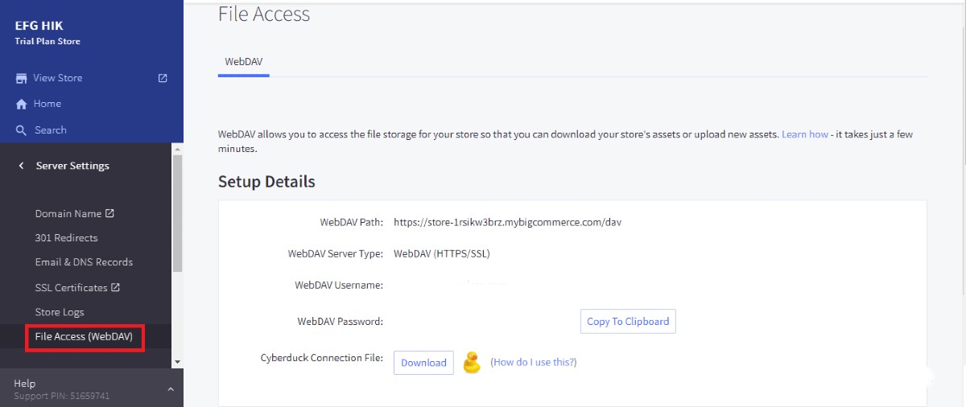Viewport: 966px width, 407px height.
Task: Click Copy To Clipboard button
Action: tap(628, 322)
